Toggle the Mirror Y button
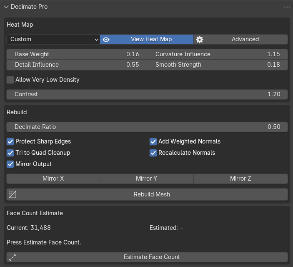293x267 pixels. (147, 179)
